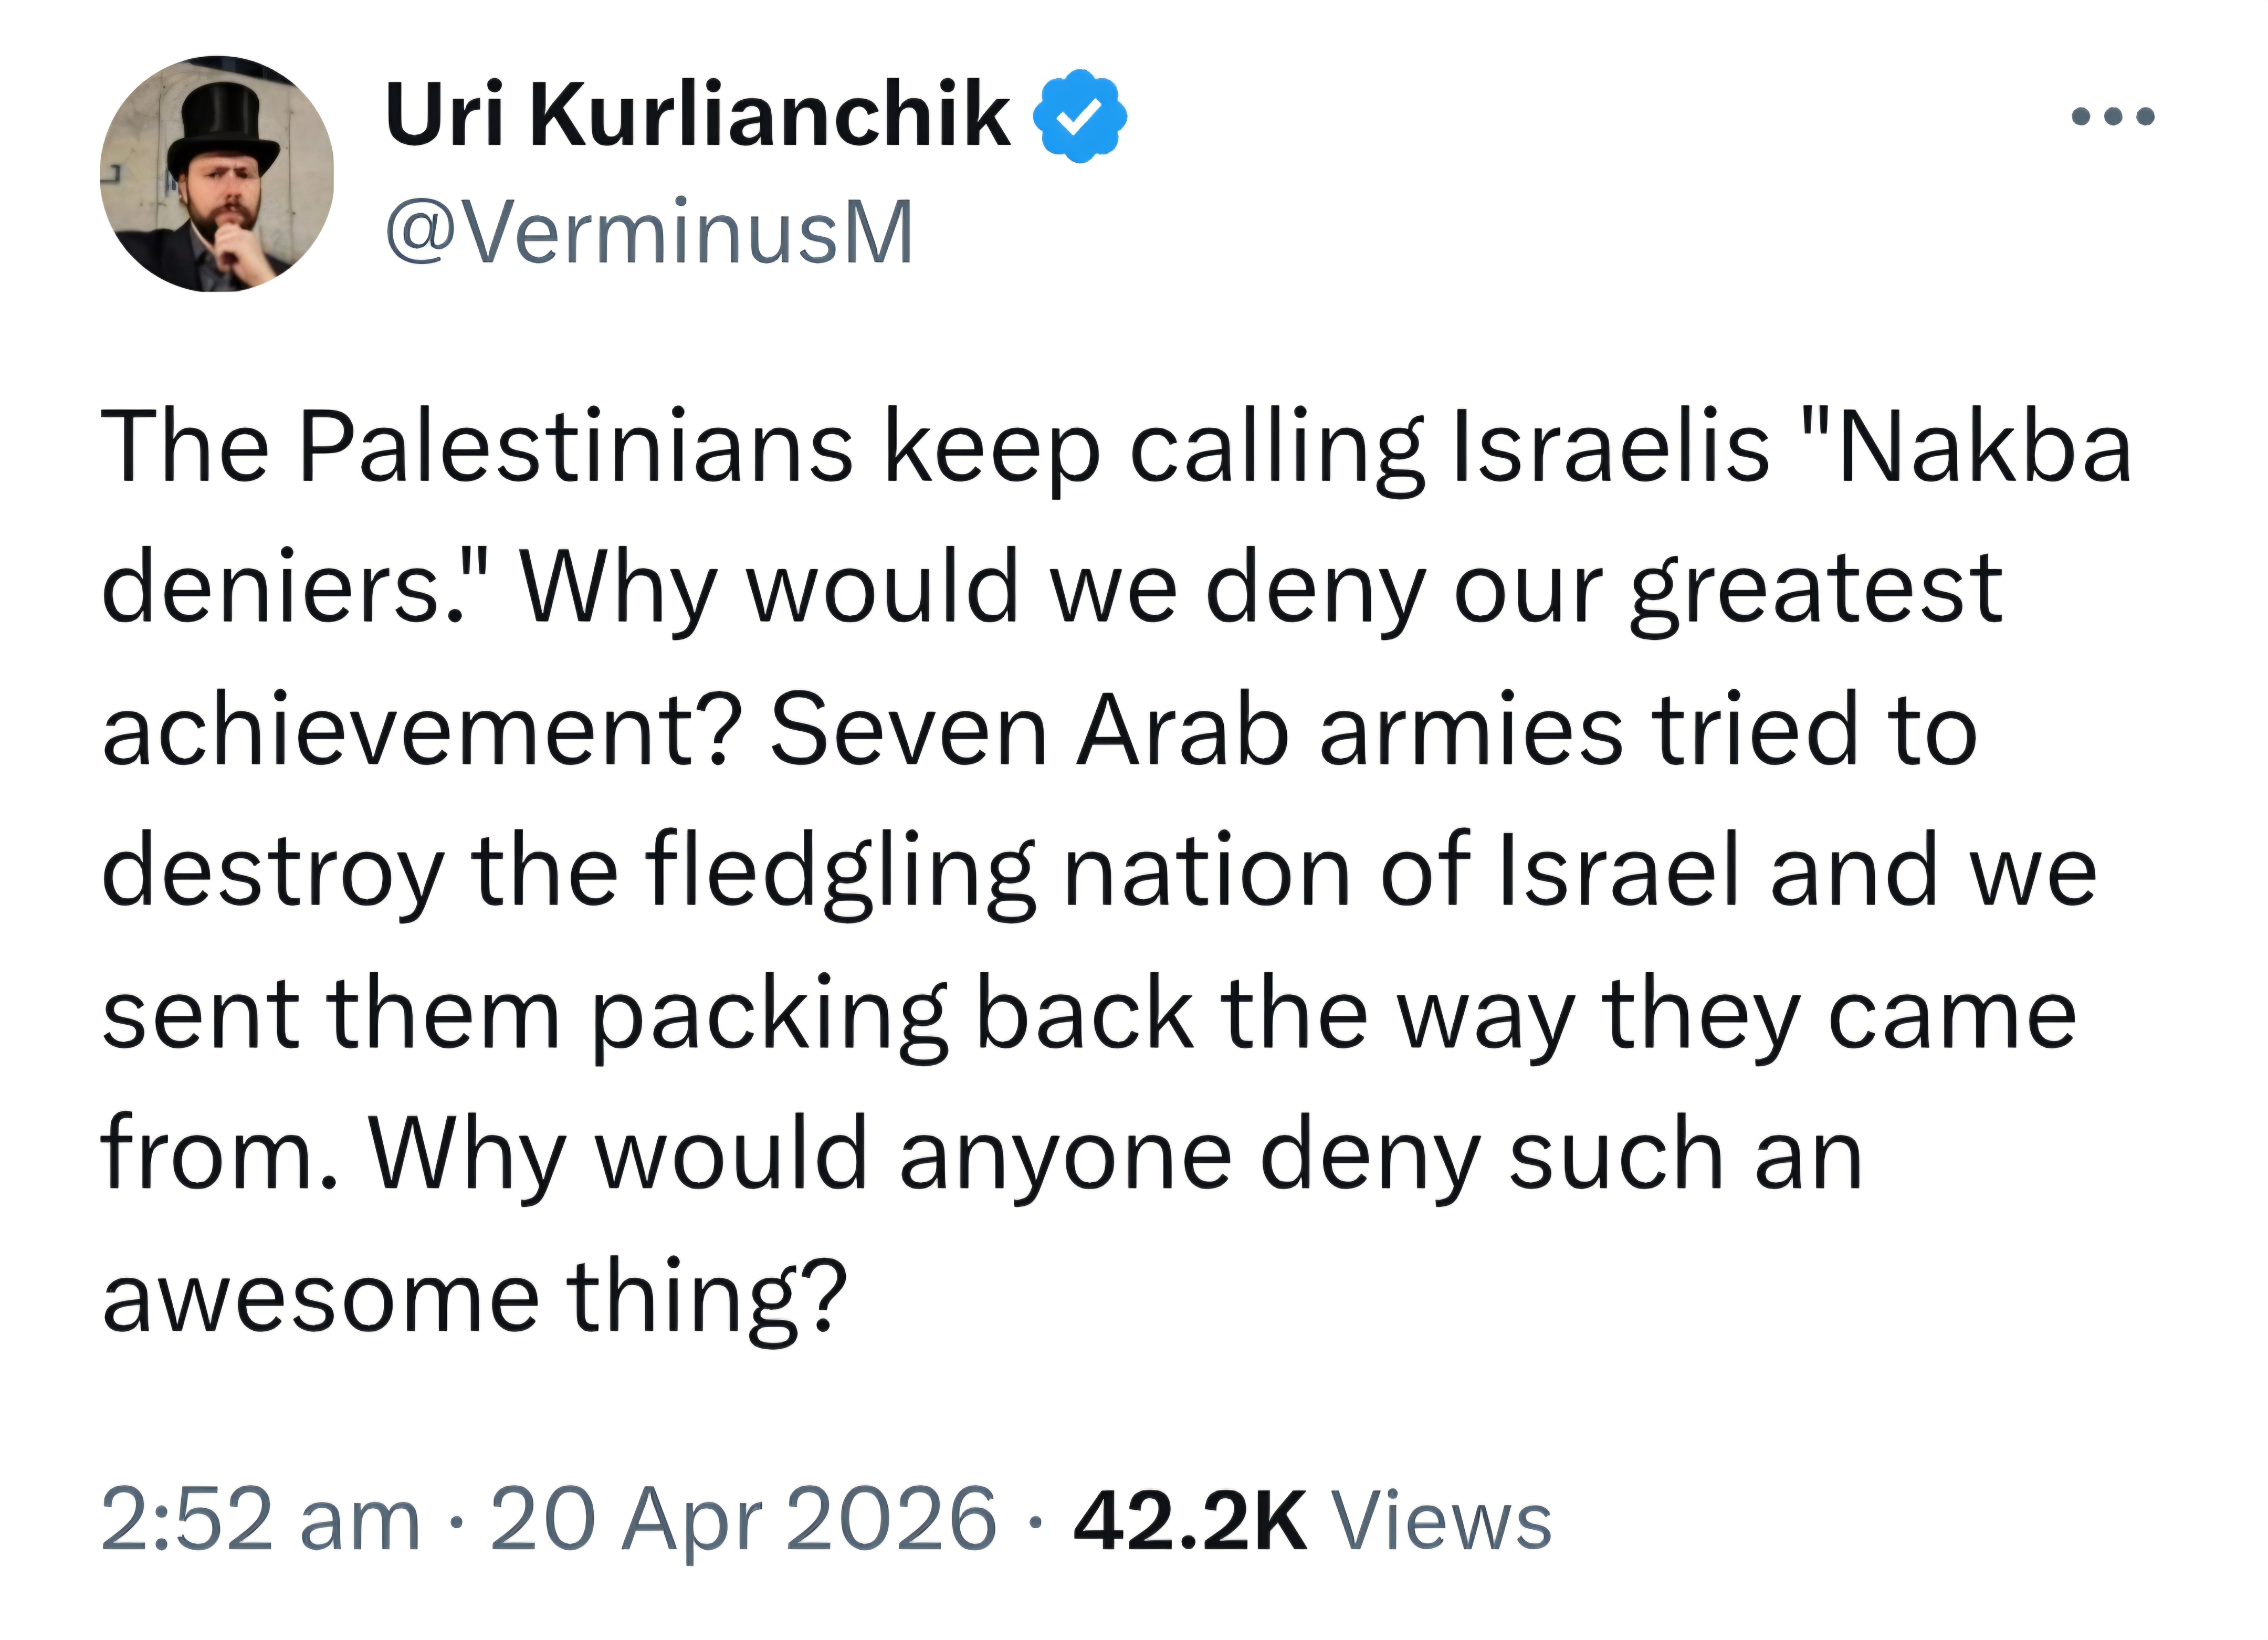Click the display name Uri Kurlianchik
This screenshot has height=1640, width=2268.
coord(697,115)
